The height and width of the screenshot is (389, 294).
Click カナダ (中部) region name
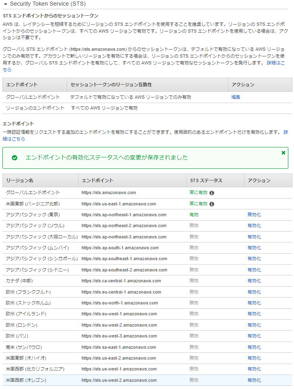coord(19,281)
